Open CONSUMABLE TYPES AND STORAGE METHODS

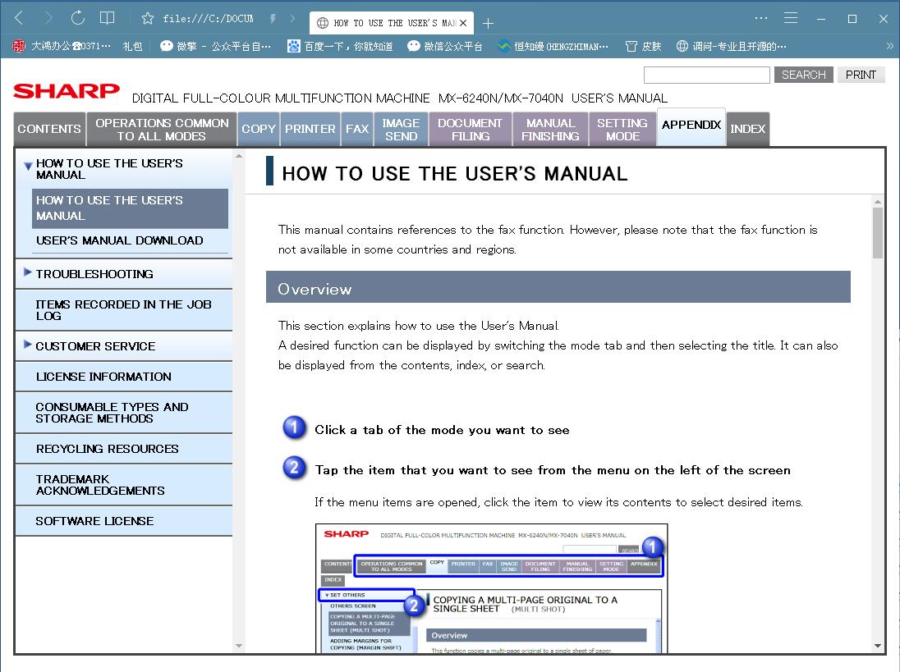(124, 413)
